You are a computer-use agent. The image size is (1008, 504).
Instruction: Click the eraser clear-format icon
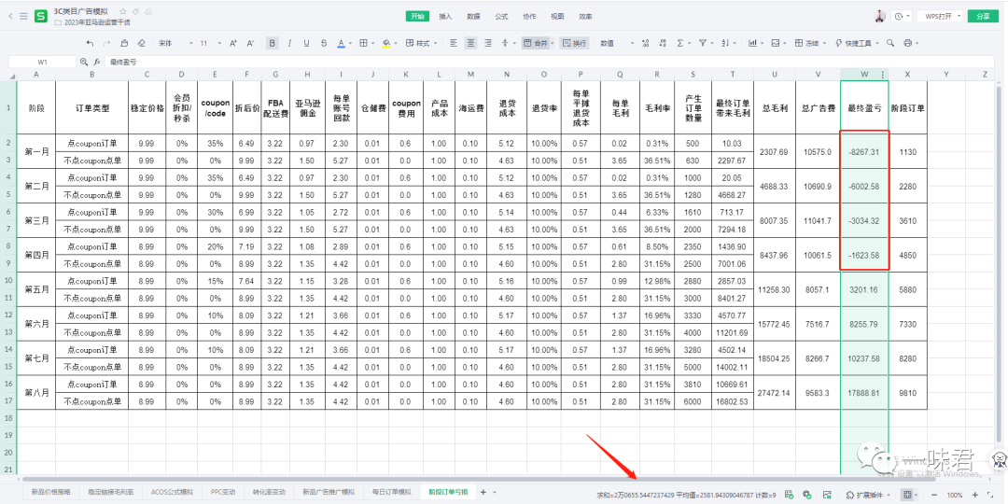coord(141,43)
